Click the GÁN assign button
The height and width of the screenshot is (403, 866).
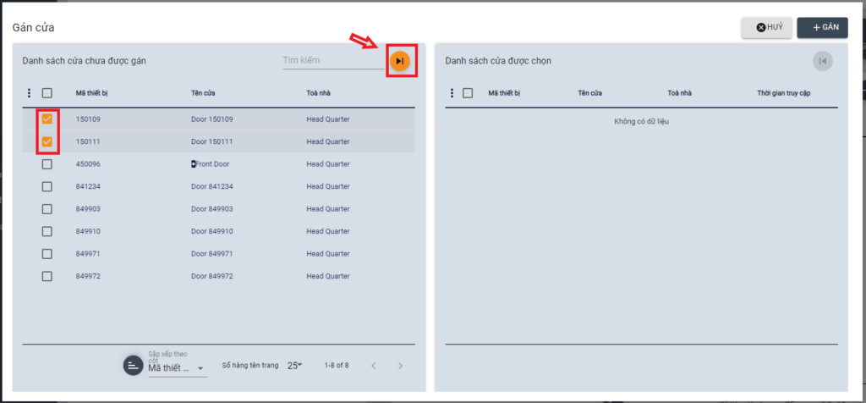pos(822,28)
